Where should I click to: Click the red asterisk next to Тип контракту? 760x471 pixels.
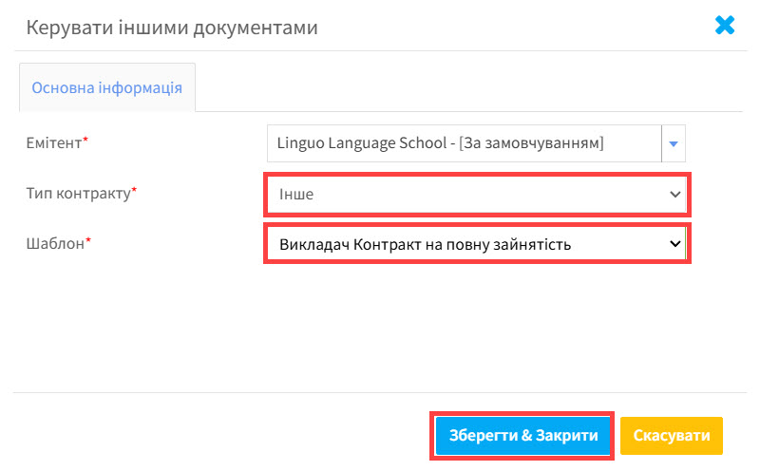(134, 191)
